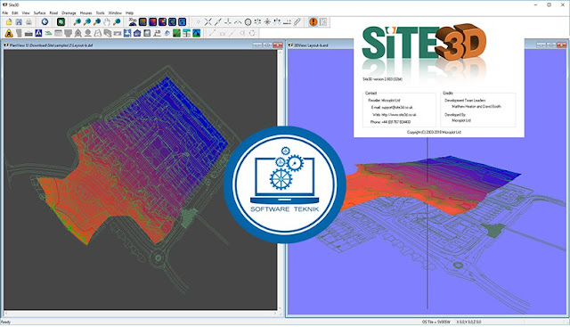This screenshot has width=570, height=327.
Task: Enable the star-shaped snap icon
Action: pyautogui.click(x=267, y=21)
